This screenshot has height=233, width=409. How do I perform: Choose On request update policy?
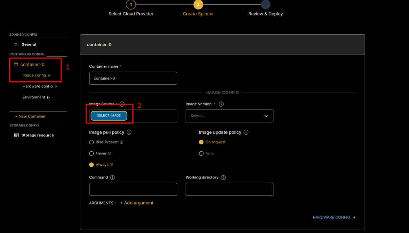point(201,142)
